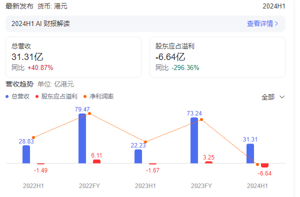Screen dimensions: 300x197
Task: Toggle 股东应占溢利 legend series
Action: [56, 96]
